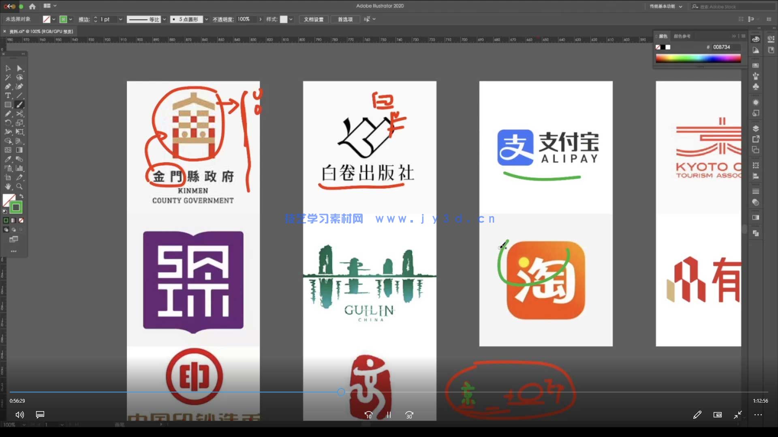This screenshot has height=437, width=778.
Task: Open the 5点圆形 brush definition dropdown
Action: pyautogui.click(x=207, y=19)
